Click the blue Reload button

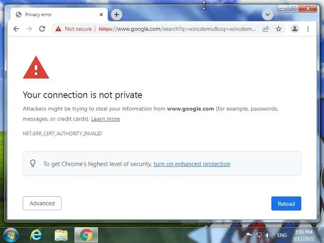[x=286, y=204]
